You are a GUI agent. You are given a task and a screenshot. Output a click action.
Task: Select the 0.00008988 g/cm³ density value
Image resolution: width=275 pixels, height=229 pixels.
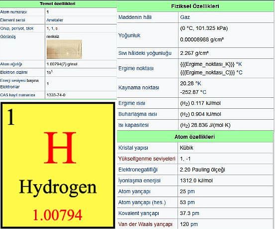pyautogui.click(x=202, y=39)
